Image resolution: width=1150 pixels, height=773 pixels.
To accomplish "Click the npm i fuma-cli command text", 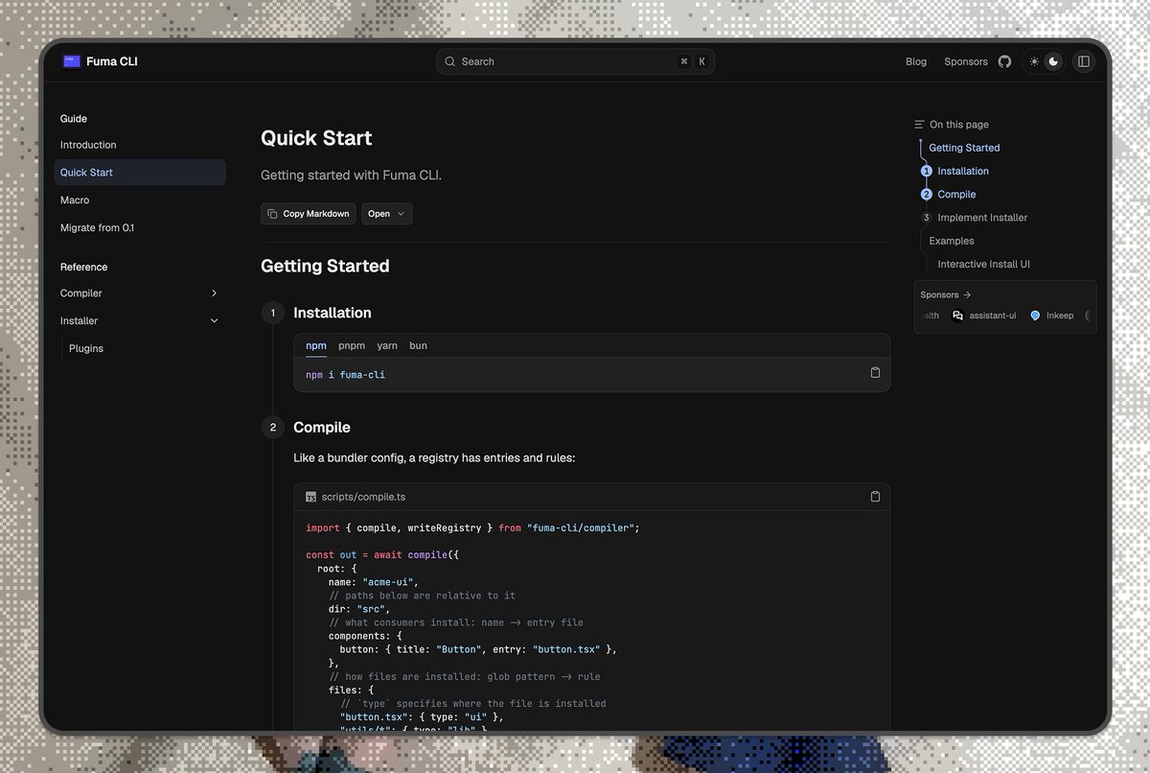I will tap(345, 375).
